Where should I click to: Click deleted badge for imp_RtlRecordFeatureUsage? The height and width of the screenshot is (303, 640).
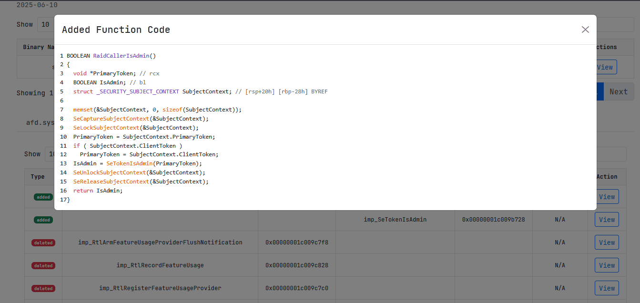point(43,265)
